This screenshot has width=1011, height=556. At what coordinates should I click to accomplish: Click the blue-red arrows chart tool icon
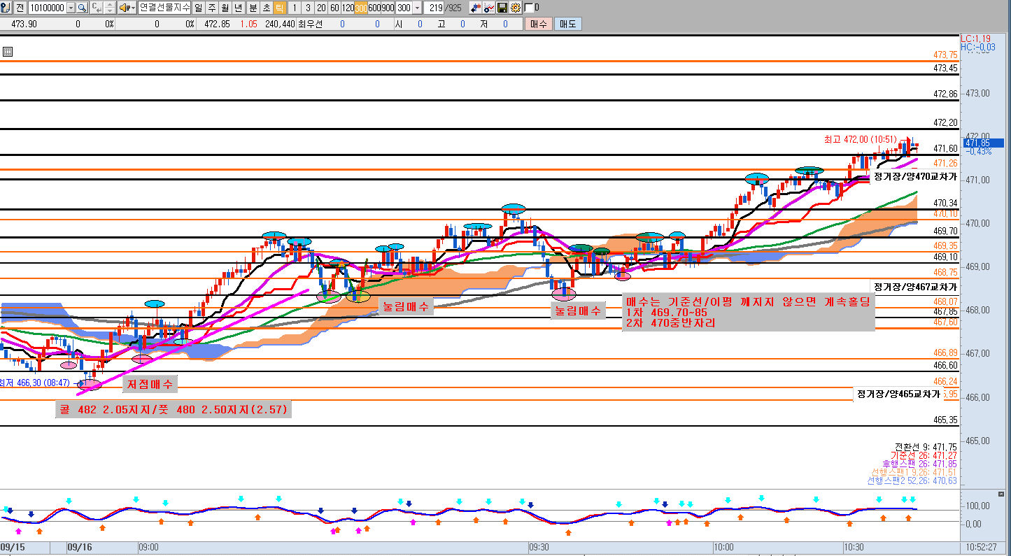[476, 8]
